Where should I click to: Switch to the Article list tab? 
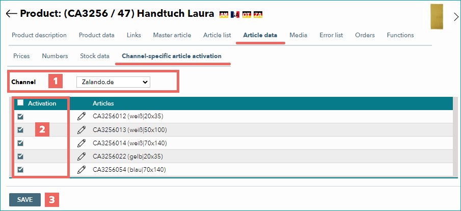click(217, 35)
